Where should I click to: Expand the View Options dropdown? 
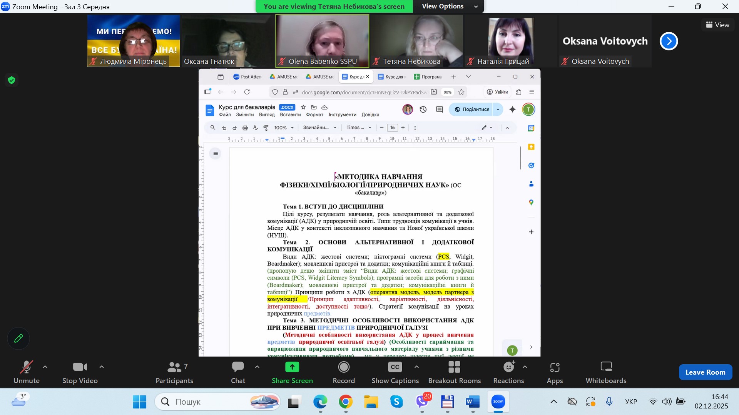[449, 6]
